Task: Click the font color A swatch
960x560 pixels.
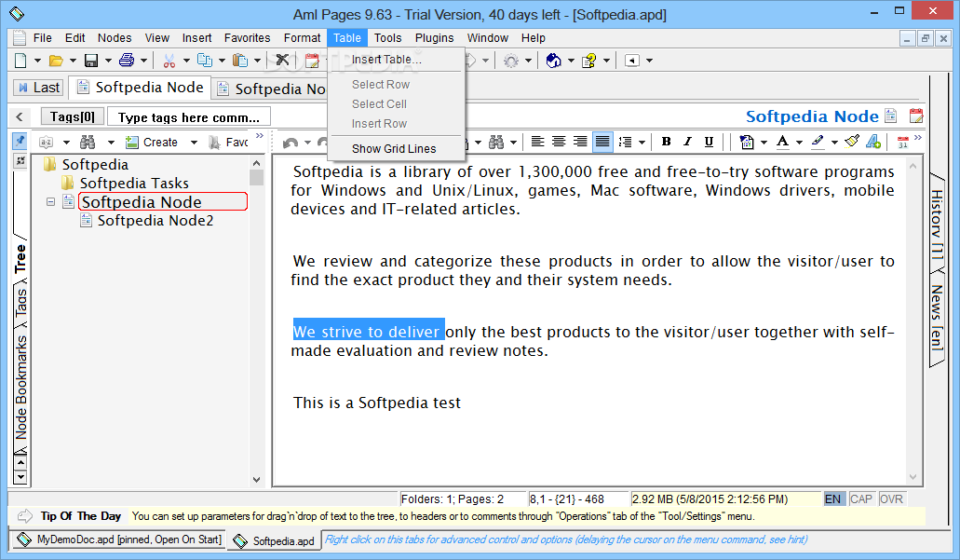Action: coord(782,143)
